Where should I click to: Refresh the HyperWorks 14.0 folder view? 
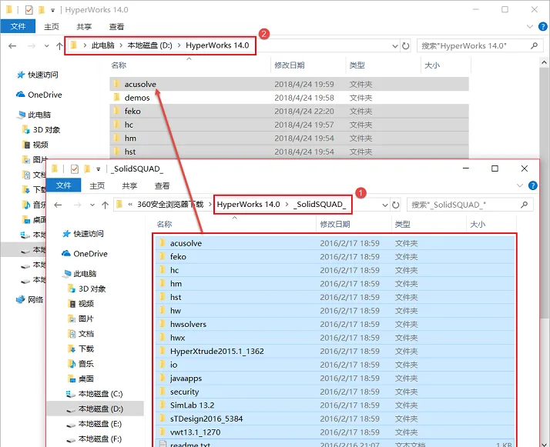(x=406, y=46)
